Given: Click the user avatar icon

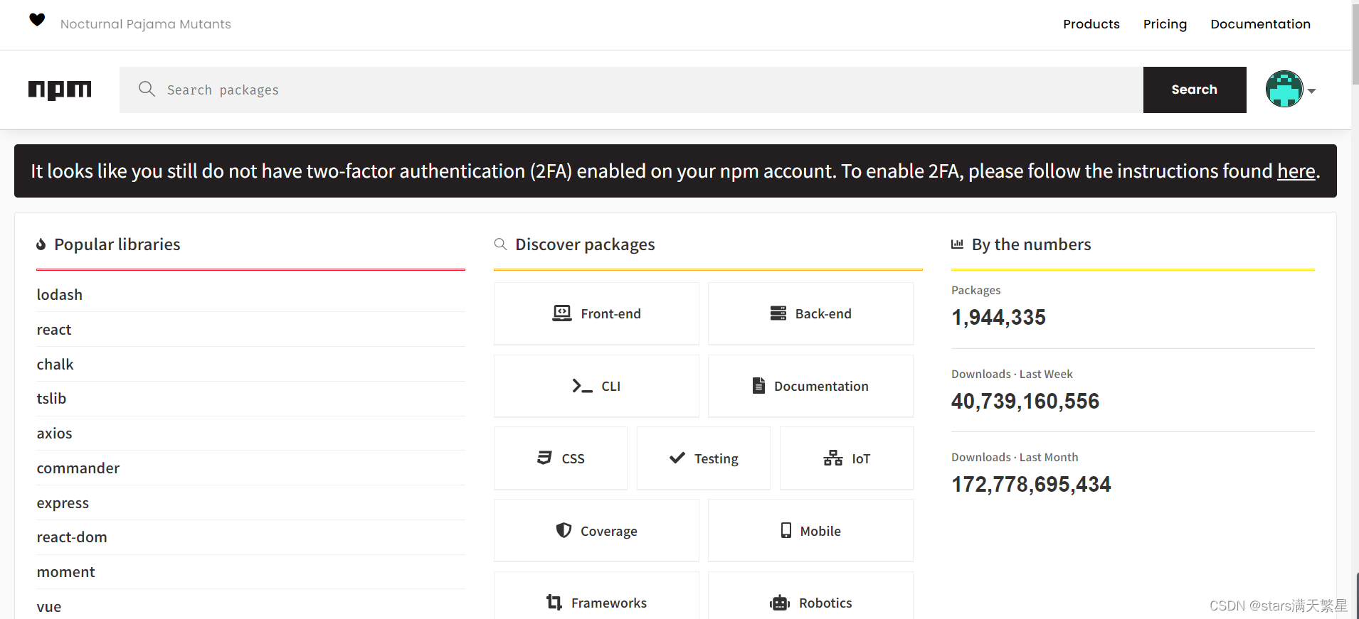Looking at the screenshot, I should pyautogui.click(x=1284, y=90).
